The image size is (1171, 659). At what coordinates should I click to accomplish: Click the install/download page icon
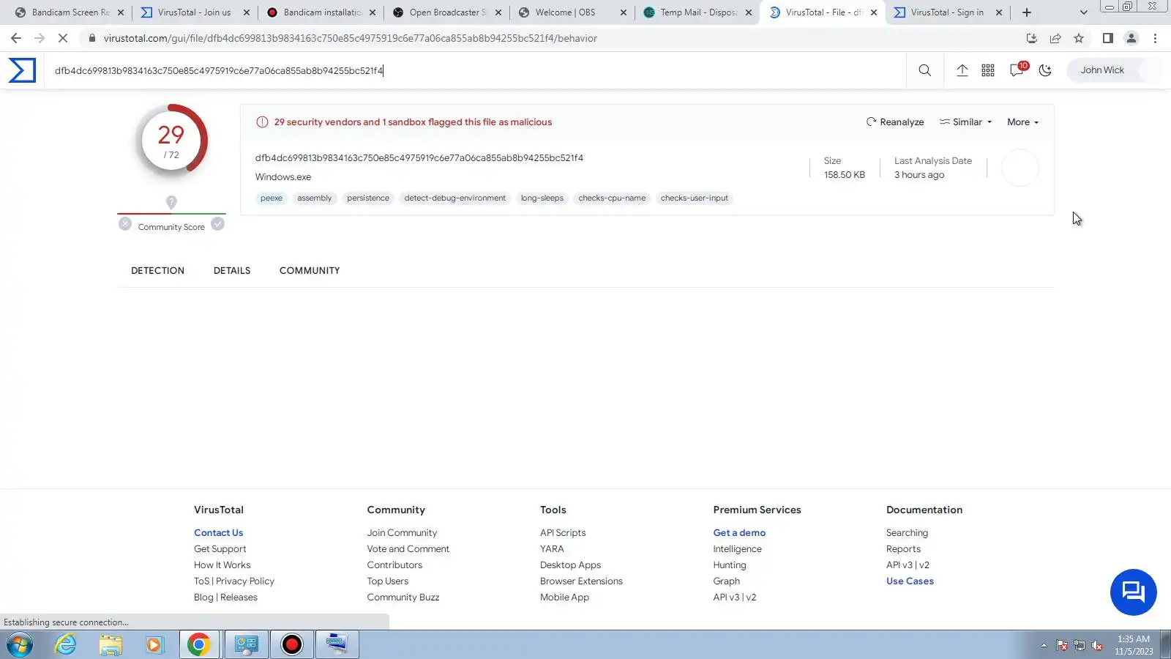tap(1032, 38)
